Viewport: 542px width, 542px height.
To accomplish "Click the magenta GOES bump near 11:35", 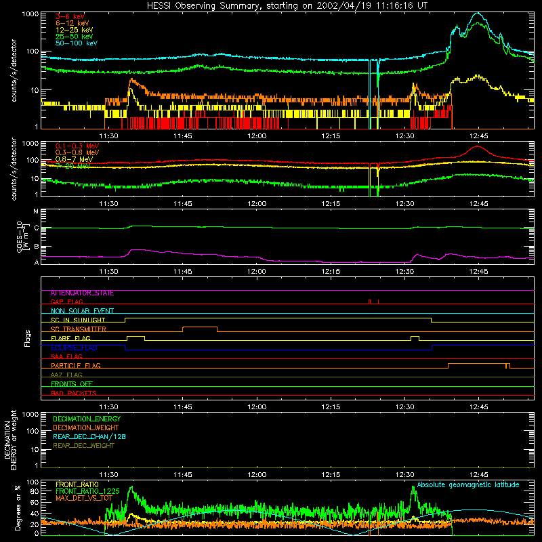I will click(137, 249).
